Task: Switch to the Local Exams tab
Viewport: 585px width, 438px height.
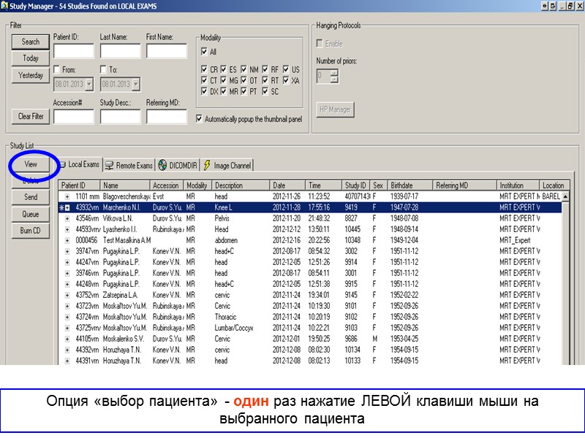Action: (x=80, y=165)
